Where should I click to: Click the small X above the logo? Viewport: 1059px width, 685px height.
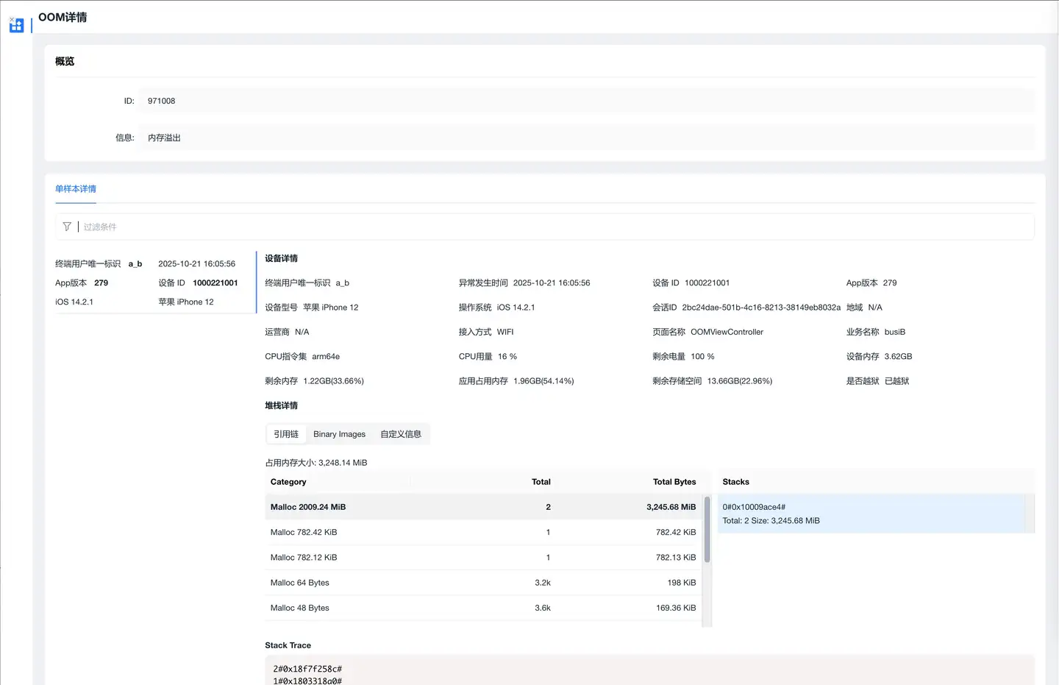coord(12,19)
